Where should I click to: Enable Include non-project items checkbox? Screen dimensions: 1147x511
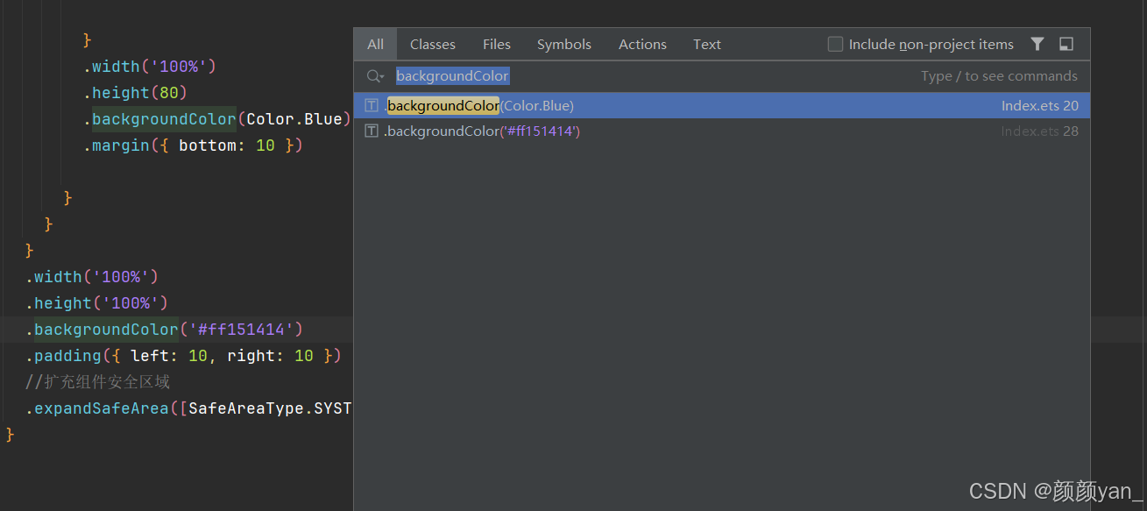point(835,44)
